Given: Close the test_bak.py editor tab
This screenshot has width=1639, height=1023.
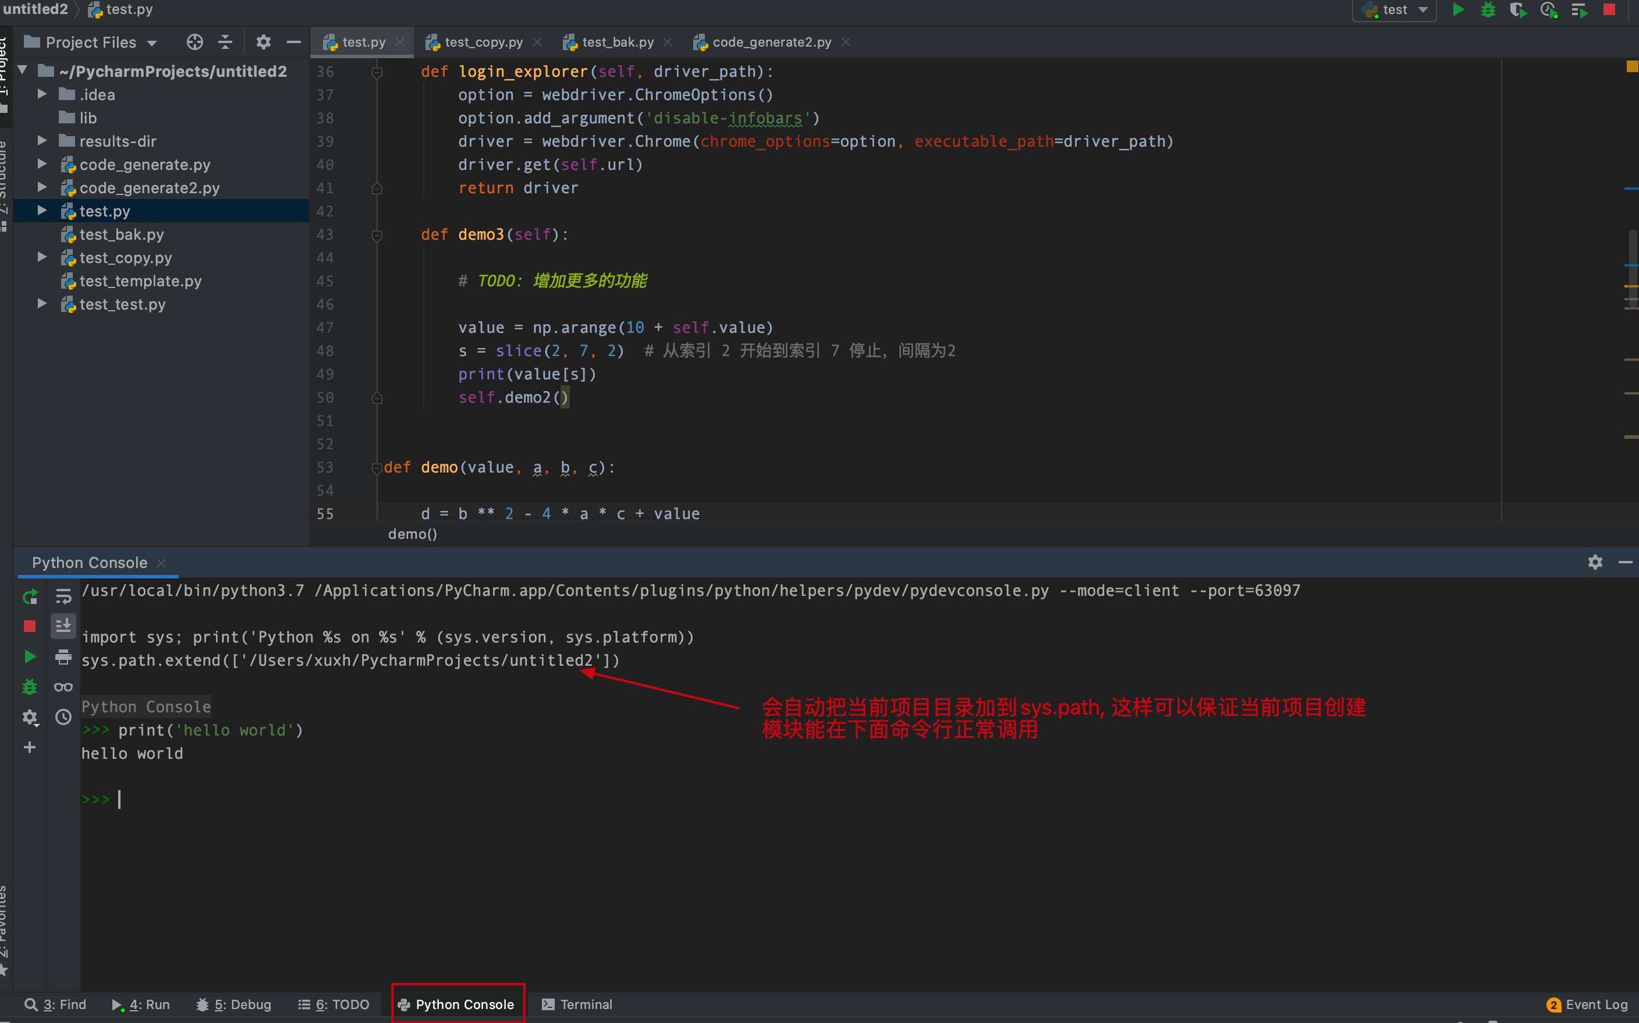Looking at the screenshot, I should [668, 42].
